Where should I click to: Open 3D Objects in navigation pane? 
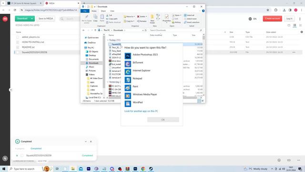92,52
